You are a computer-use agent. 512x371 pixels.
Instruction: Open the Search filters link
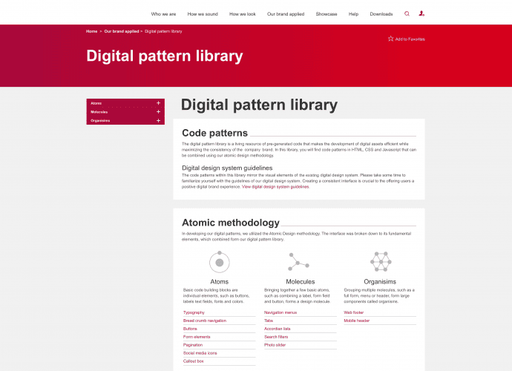tap(276, 337)
